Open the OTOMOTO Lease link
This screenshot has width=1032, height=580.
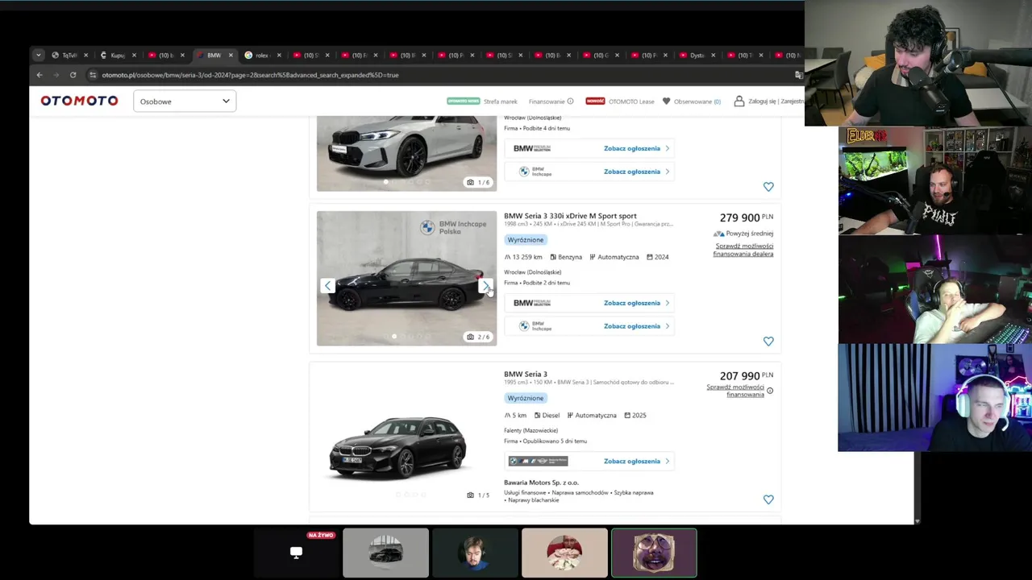pos(631,101)
